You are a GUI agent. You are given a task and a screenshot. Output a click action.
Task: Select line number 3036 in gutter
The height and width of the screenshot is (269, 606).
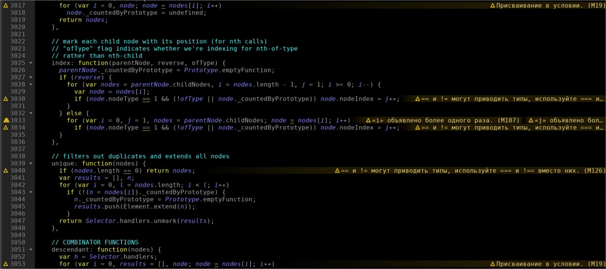pyautogui.click(x=18, y=142)
